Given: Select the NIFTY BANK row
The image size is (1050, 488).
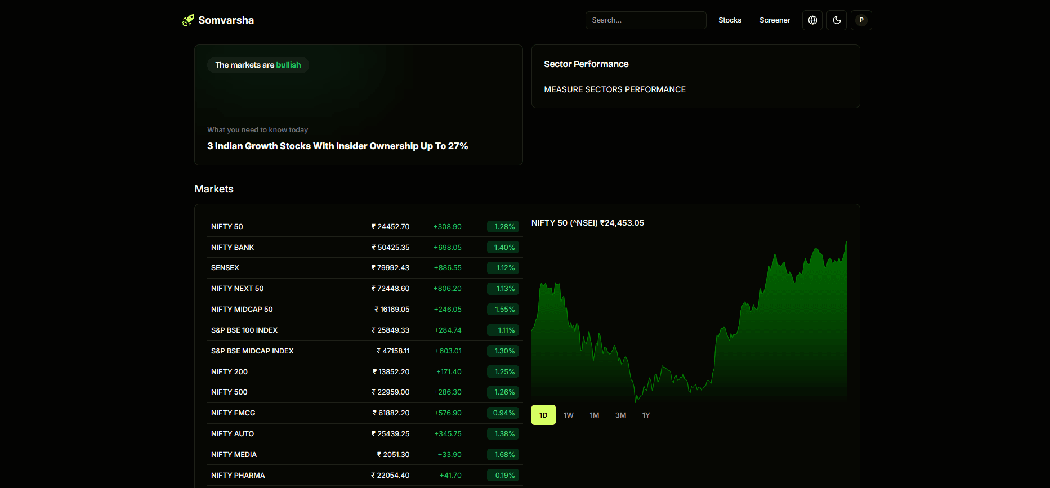Looking at the screenshot, I should coord(365,248).
